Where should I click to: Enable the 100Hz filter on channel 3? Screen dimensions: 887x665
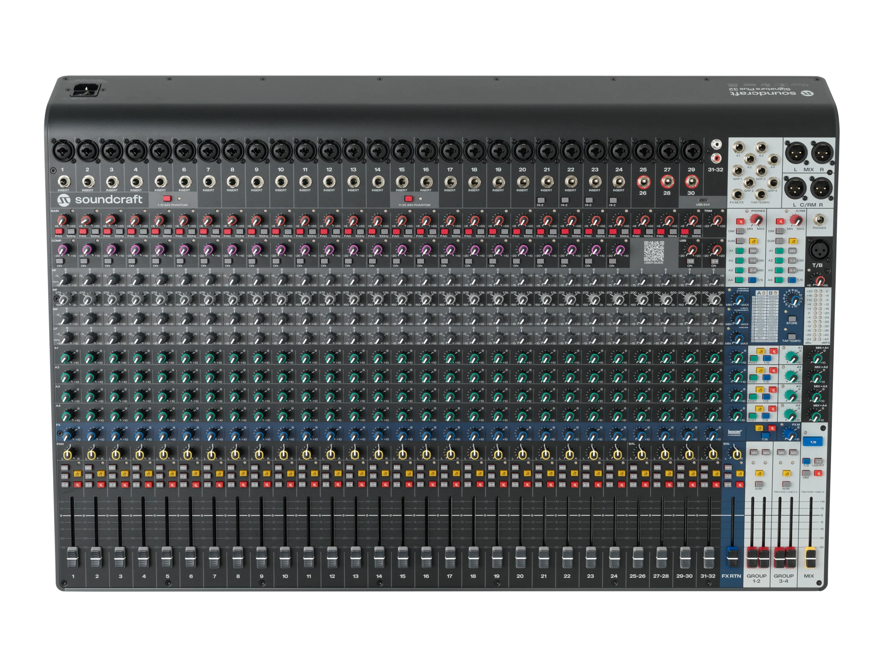[119, 231]
